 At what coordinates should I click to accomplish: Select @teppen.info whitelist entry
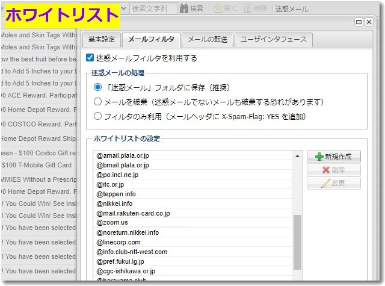click(192, 194)
